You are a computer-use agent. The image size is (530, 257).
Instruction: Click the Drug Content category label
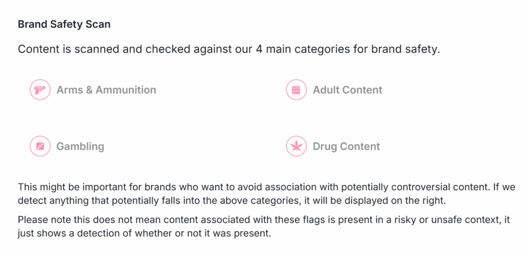(x=346, y=146)
